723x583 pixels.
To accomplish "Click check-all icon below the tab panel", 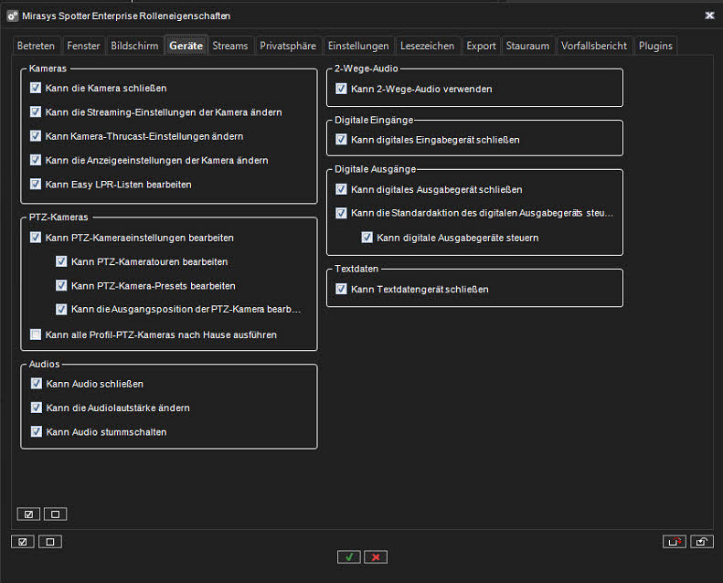I will tap(23, 542).
